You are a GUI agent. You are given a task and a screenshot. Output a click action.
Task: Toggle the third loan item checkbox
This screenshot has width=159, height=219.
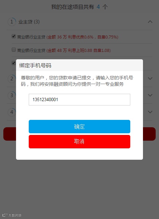(13, 63)
